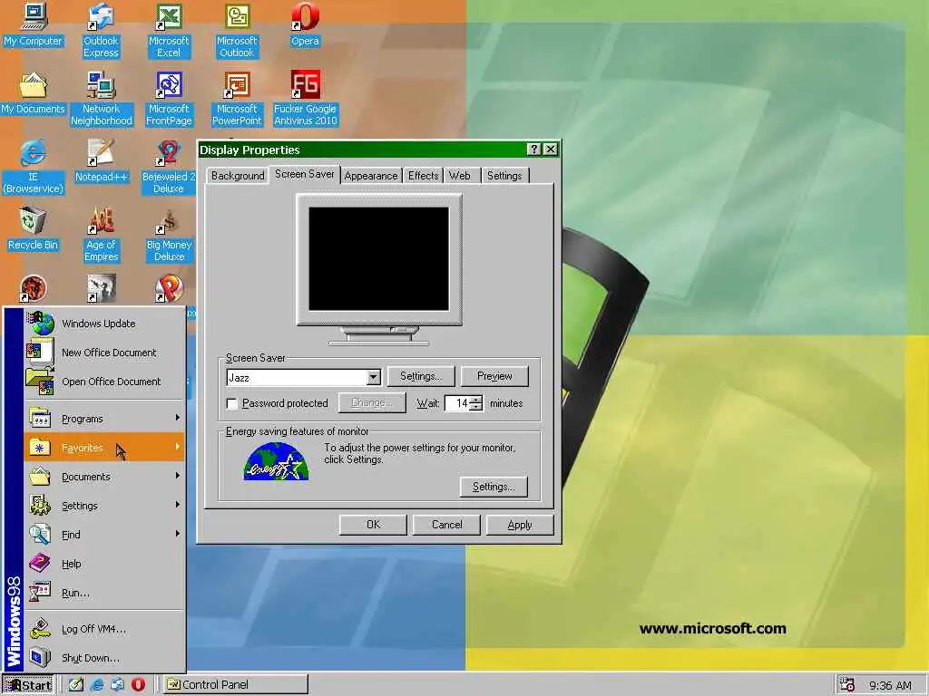929x696 pixels.
Task: Enable the Password protected checkbox
Action: click(x=232, y=403)
